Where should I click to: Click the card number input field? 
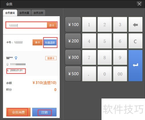(26, 25)
